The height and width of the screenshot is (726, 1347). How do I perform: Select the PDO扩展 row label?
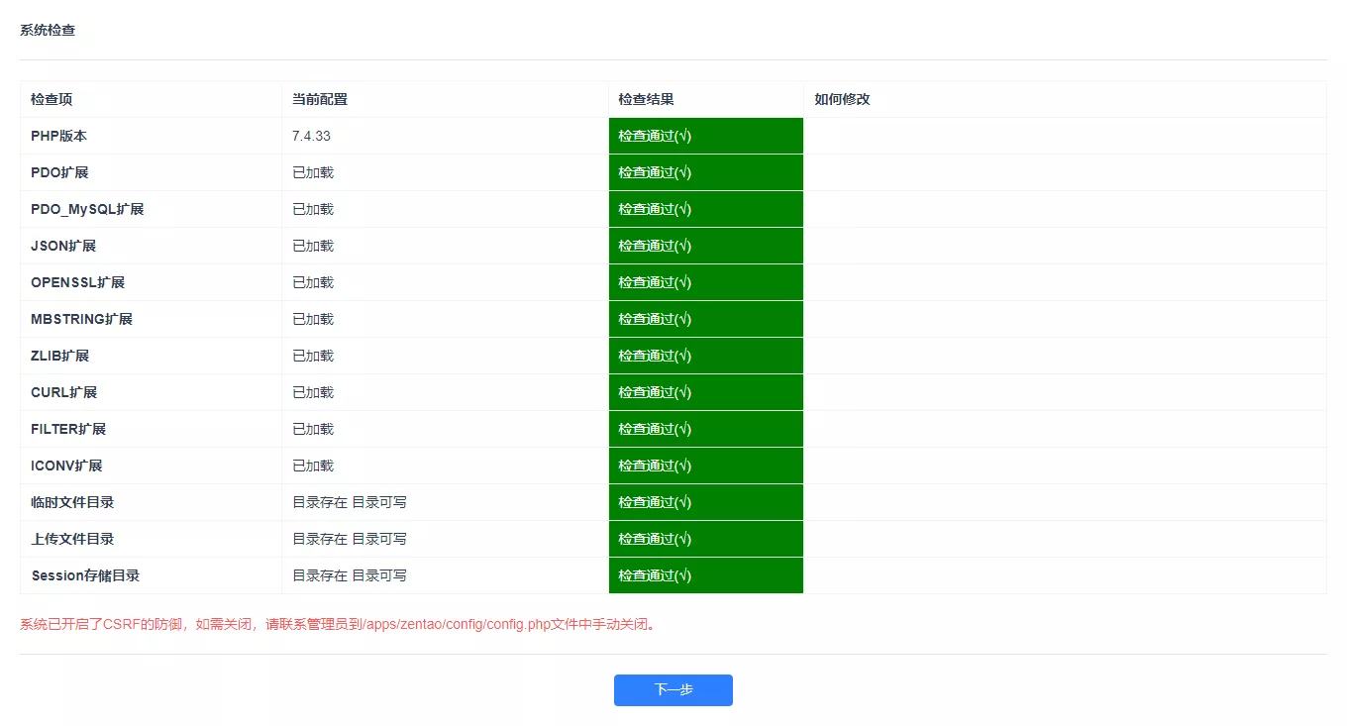59,172
